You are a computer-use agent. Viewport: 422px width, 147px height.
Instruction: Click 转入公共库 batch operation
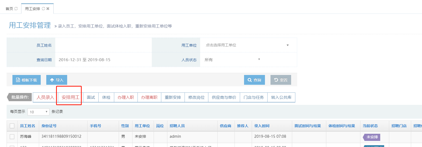click(281, 97)
